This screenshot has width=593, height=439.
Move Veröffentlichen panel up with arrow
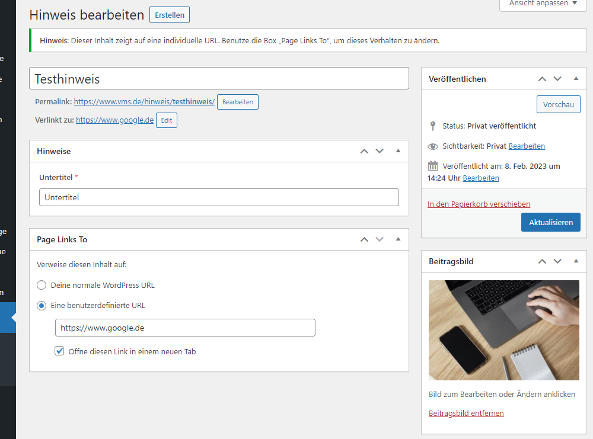click(542, 79)
